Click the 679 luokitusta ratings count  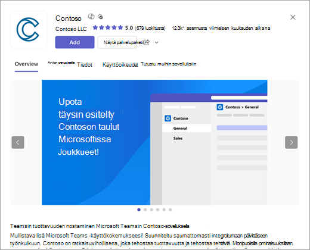click(150, 28)
